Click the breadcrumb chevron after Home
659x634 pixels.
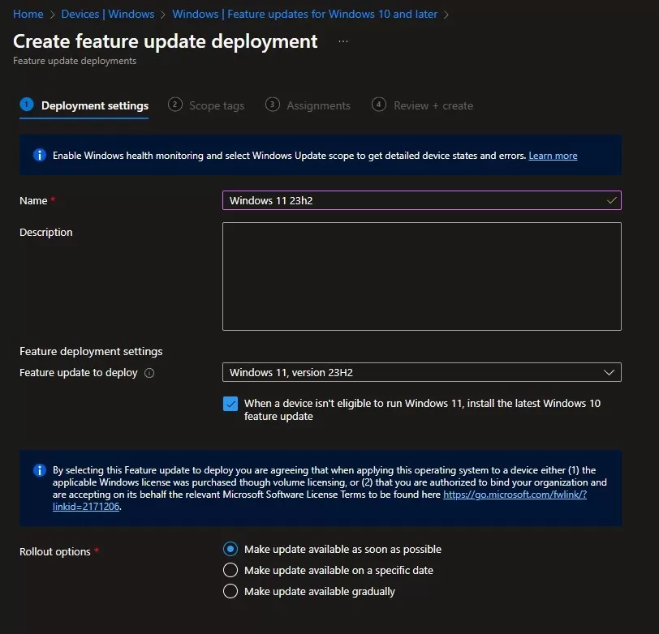(x=52, y=14)
